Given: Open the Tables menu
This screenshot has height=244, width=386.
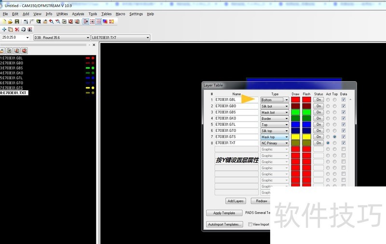Looking at the screenshot, I should point(106,14).
